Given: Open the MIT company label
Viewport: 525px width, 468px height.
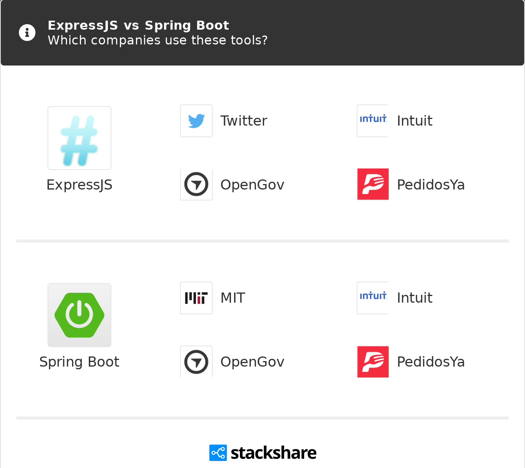Looking at the screenshot, I should (x=233, y=298).
